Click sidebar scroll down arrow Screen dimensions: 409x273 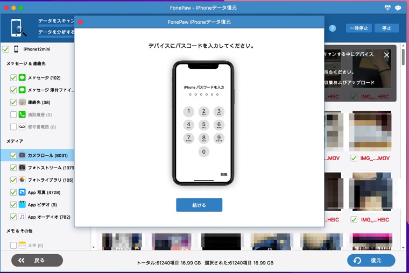(94, 247)
